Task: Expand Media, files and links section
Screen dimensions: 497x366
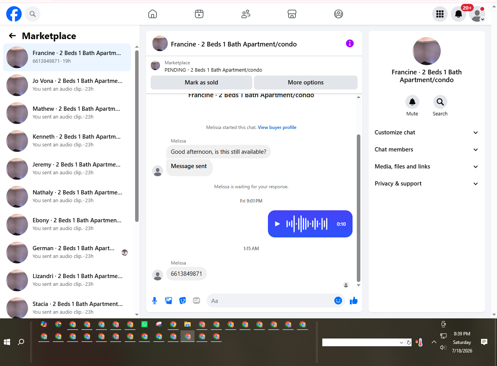Action: click(427, 167)
